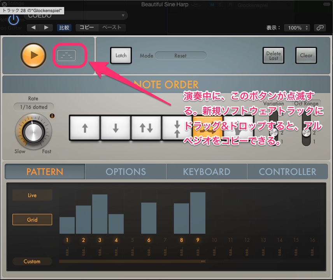Screen dimensions: 333x280
Task: Switch to the KEYBOARD tab
Action: point(207,171)
